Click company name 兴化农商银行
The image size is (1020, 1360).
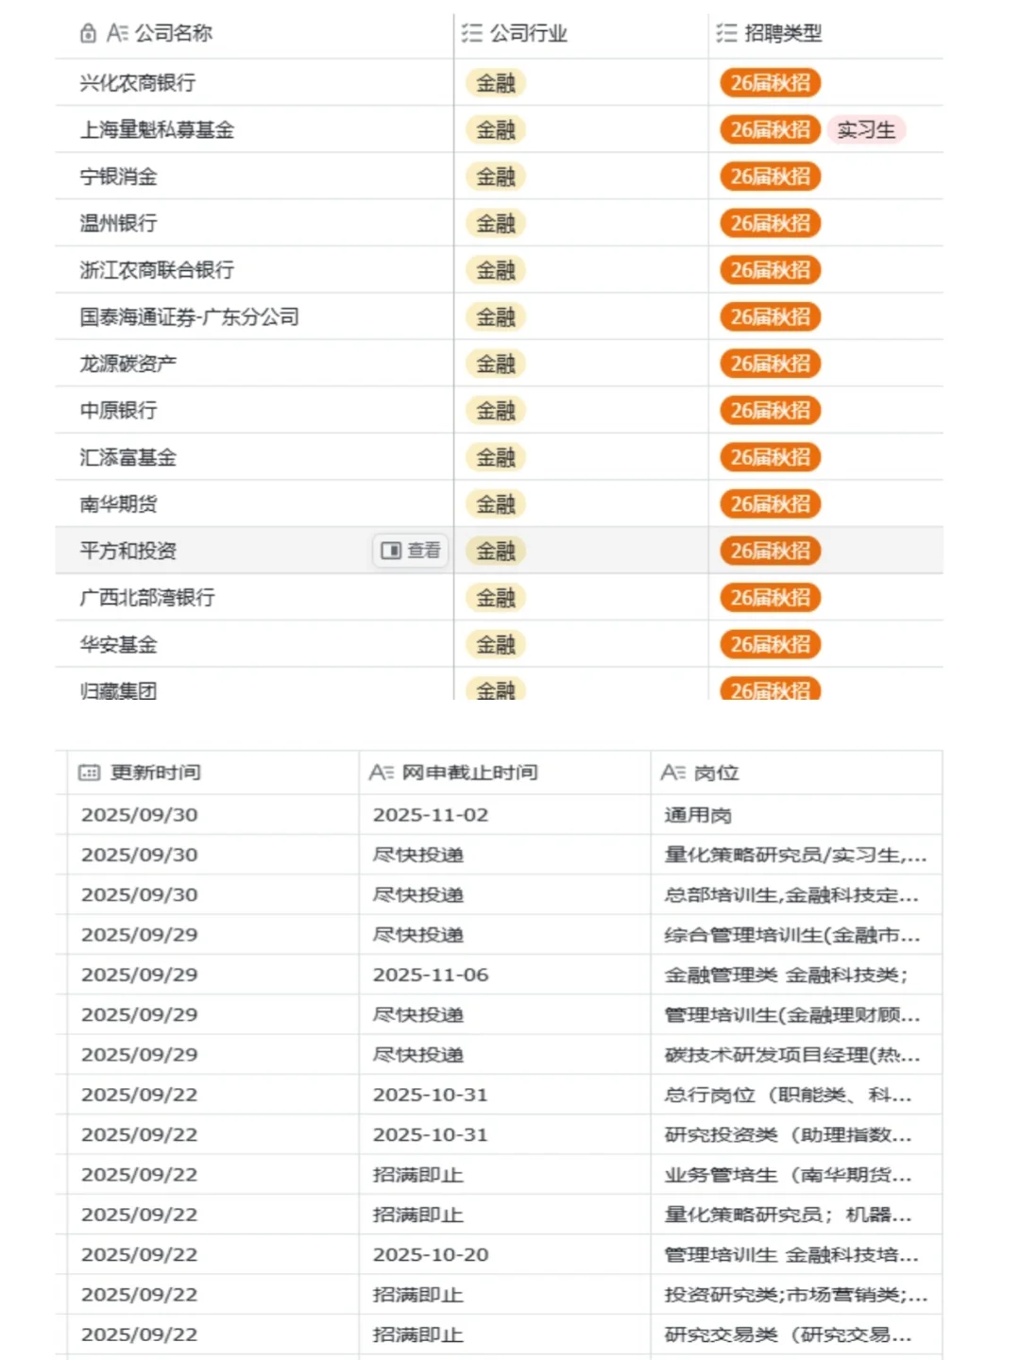pos(138,83)
